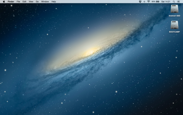Open Spotlight search magnifier

click(x=174, y=2)
